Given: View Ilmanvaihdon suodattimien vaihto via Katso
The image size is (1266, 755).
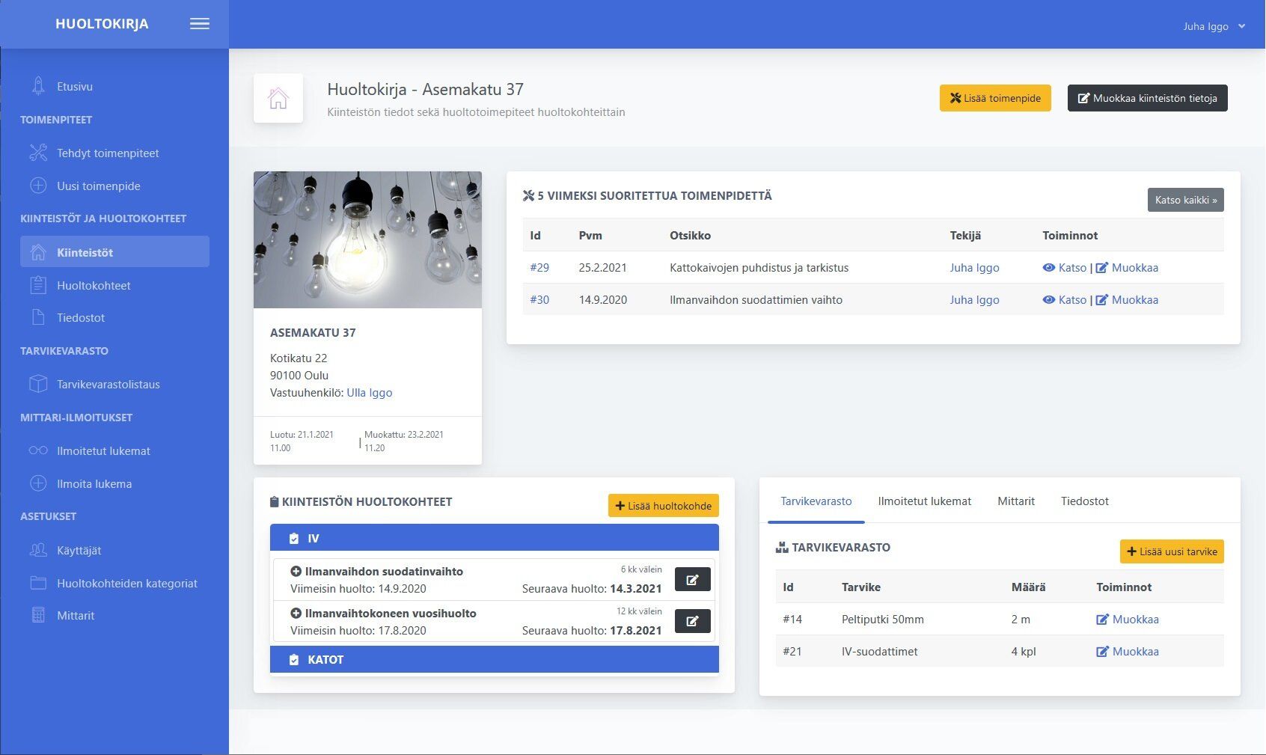Looking at the screenshot, I should coord(1065,300).
